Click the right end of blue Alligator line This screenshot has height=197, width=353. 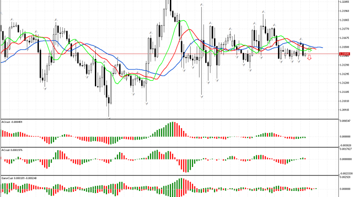322,47
